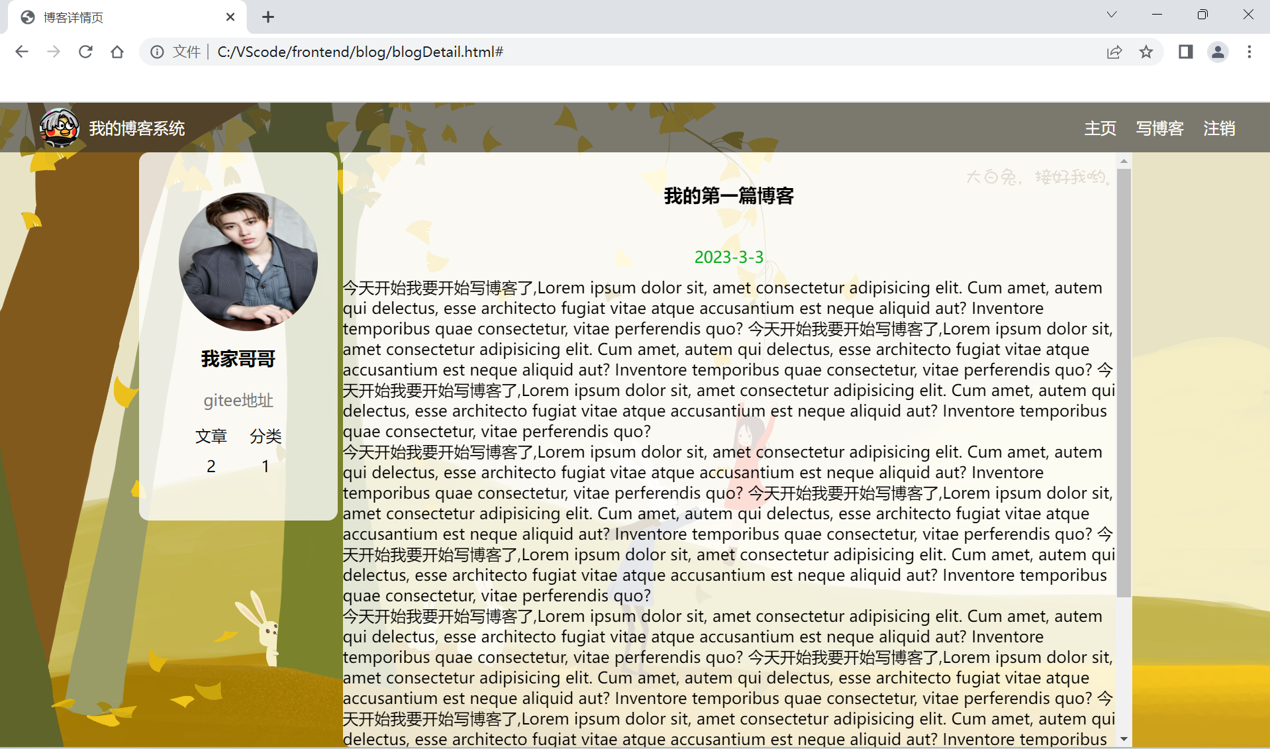Click the browser forward arrow
This screenshot has height=749, width=1270.
pyautogui.click(x=54, y=52)
